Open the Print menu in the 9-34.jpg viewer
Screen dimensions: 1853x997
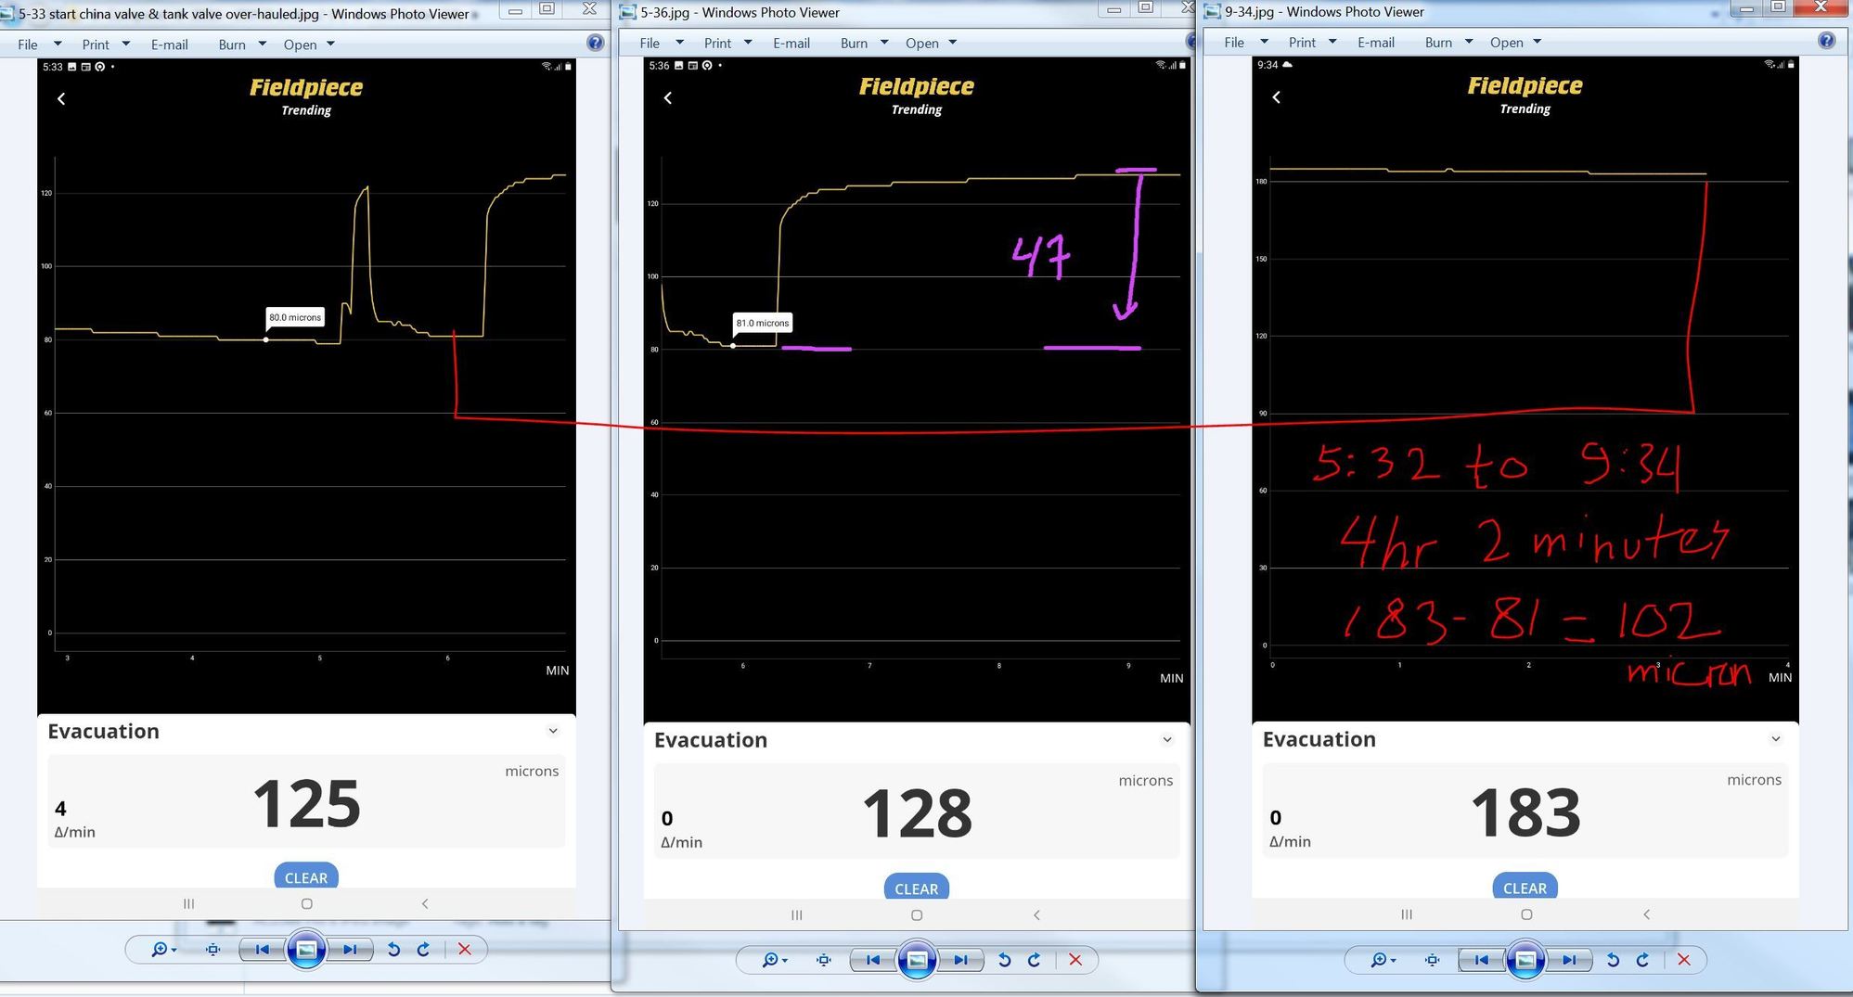click(x=1312, y=42)
